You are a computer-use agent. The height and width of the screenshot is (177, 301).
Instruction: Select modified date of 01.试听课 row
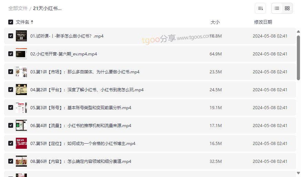pos(270,36)
